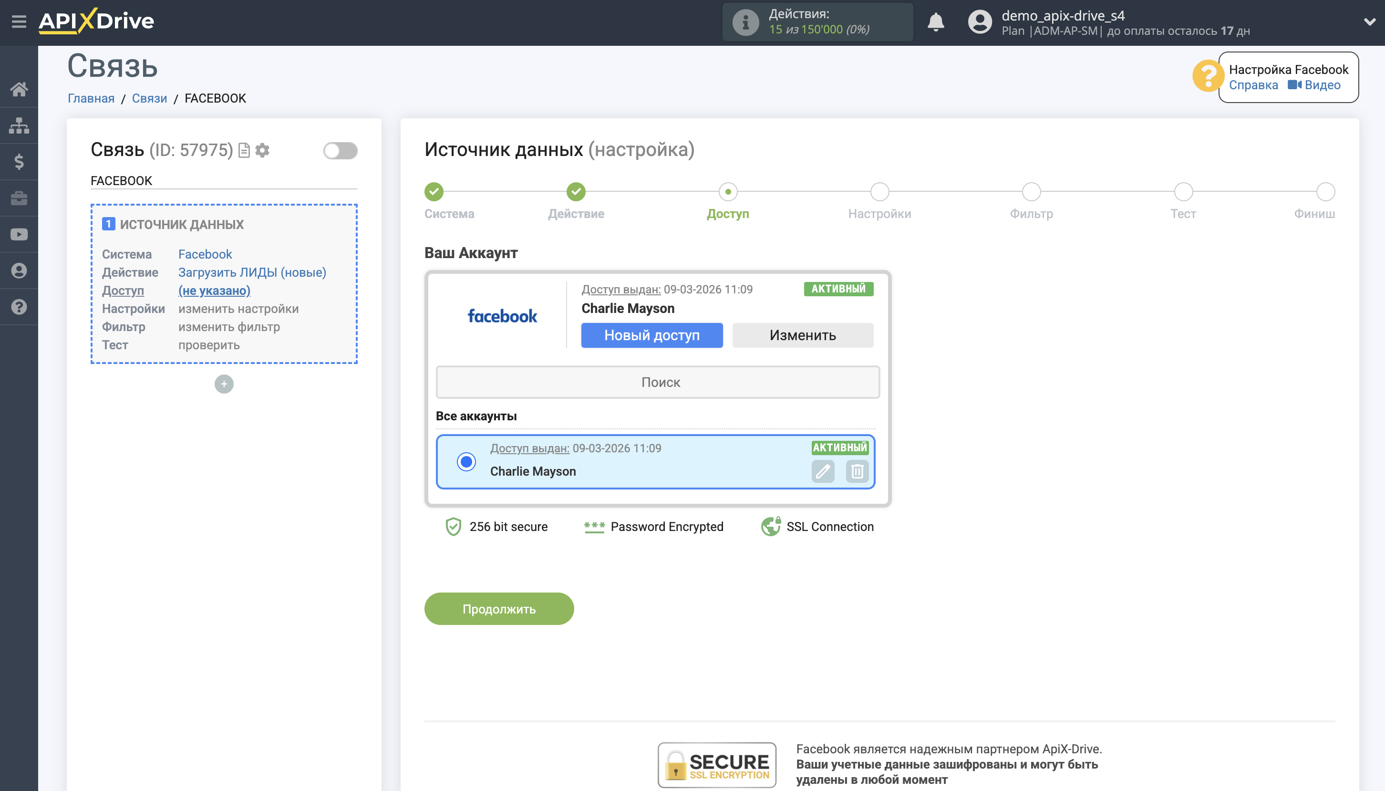1385x791 pixels.
Task: Open the Справка help link
Action: coord(1253,85)
